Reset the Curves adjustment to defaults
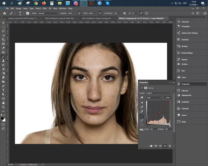The height and width of the screenshot is (166, 208). click(x=160, y=146)
